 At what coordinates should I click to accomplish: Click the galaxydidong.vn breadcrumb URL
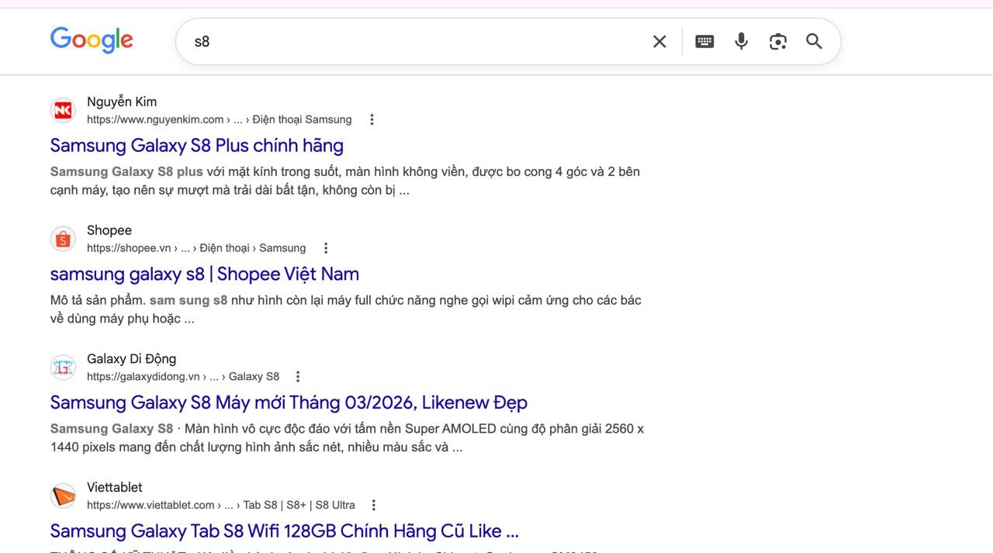[183, 377]
